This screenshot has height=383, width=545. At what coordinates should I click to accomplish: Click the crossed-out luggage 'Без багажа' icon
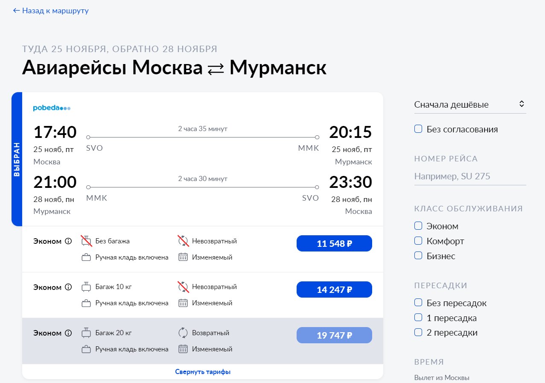coord(87,241)
